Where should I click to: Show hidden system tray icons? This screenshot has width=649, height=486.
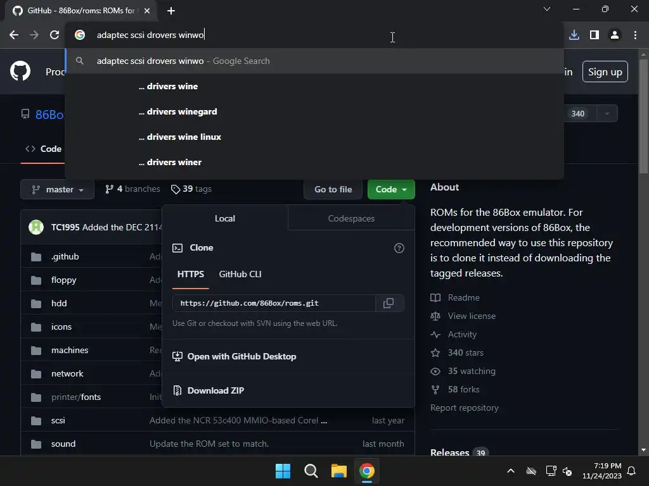[x=511, y=471]
